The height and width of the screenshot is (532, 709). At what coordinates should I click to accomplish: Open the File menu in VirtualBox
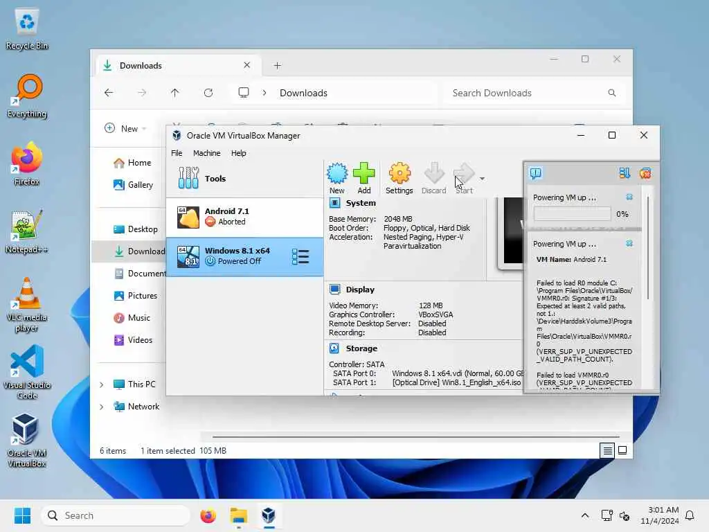click(x=177, y=153)
